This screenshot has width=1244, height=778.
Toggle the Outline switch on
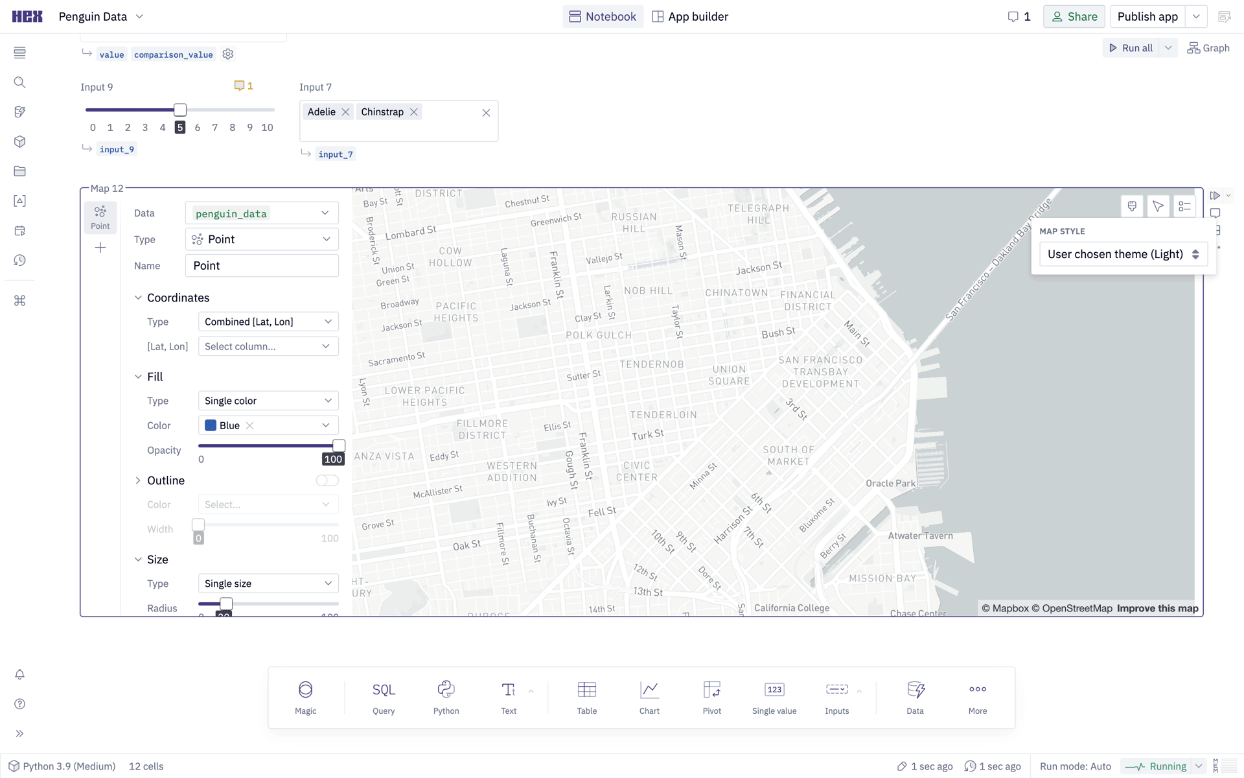(x=327, y=480)
